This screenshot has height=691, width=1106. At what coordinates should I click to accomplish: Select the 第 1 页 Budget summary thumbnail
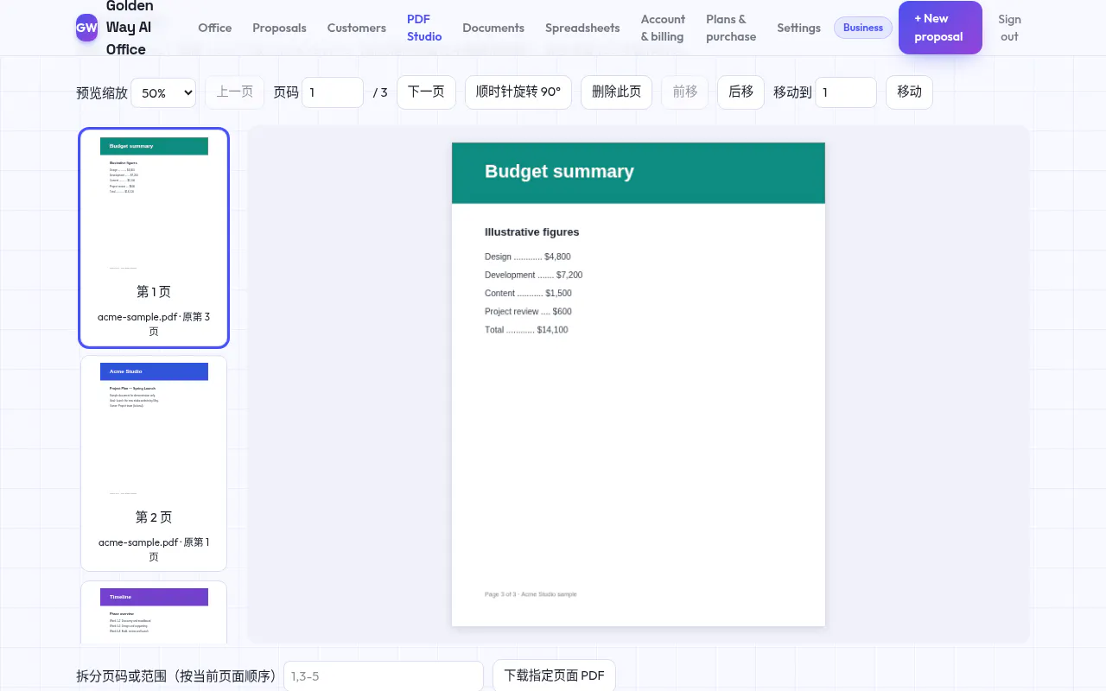[x=154, y=238]
